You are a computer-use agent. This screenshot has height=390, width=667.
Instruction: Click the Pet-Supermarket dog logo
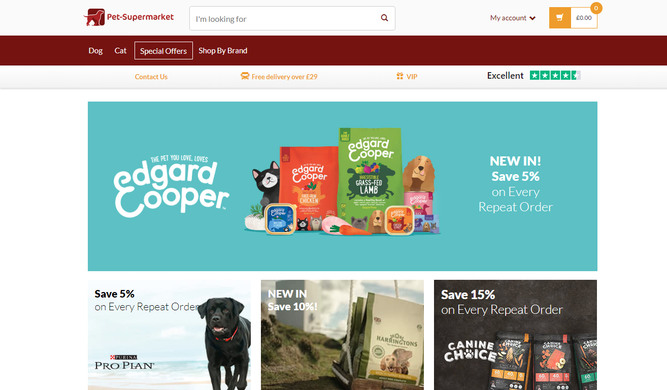point(94,18)
